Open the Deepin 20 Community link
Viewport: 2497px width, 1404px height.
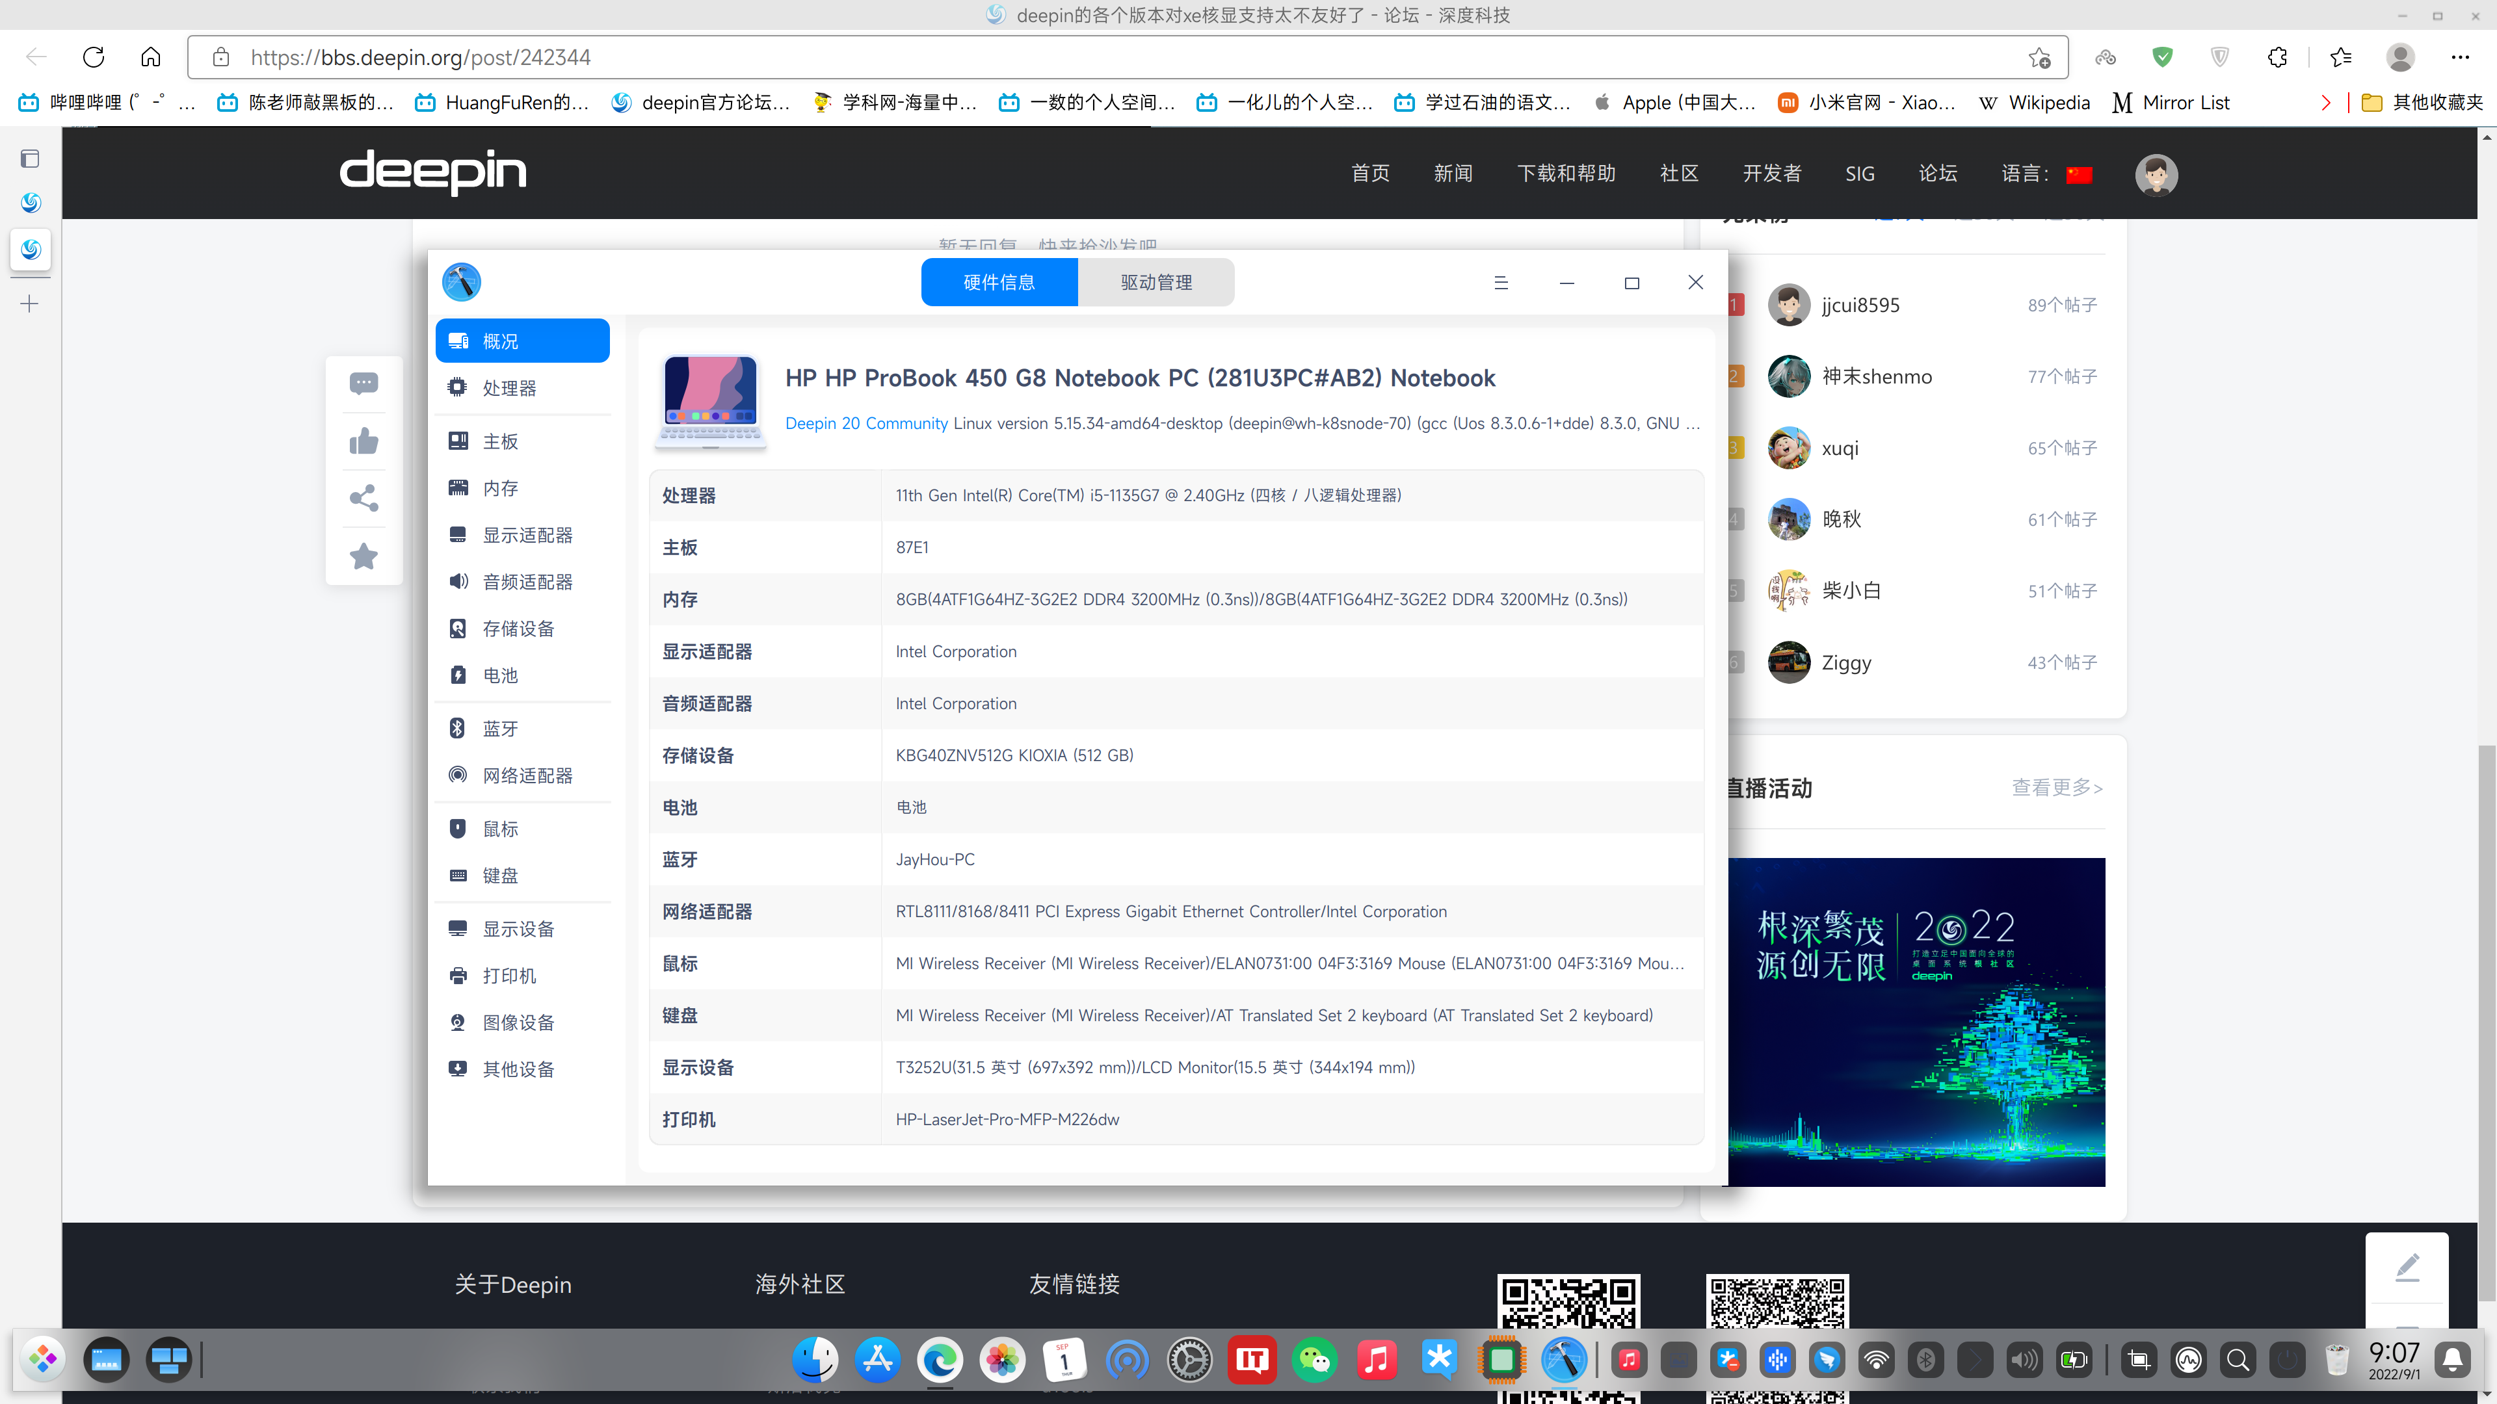867,422
